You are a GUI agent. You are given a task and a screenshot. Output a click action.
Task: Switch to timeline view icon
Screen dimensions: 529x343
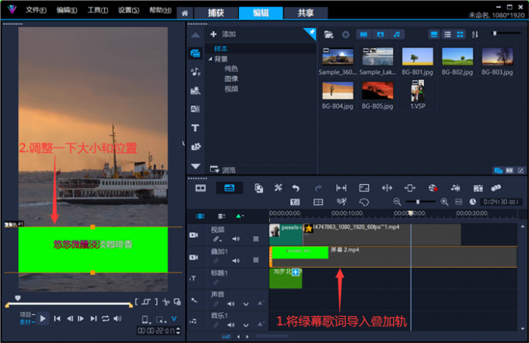229,188
